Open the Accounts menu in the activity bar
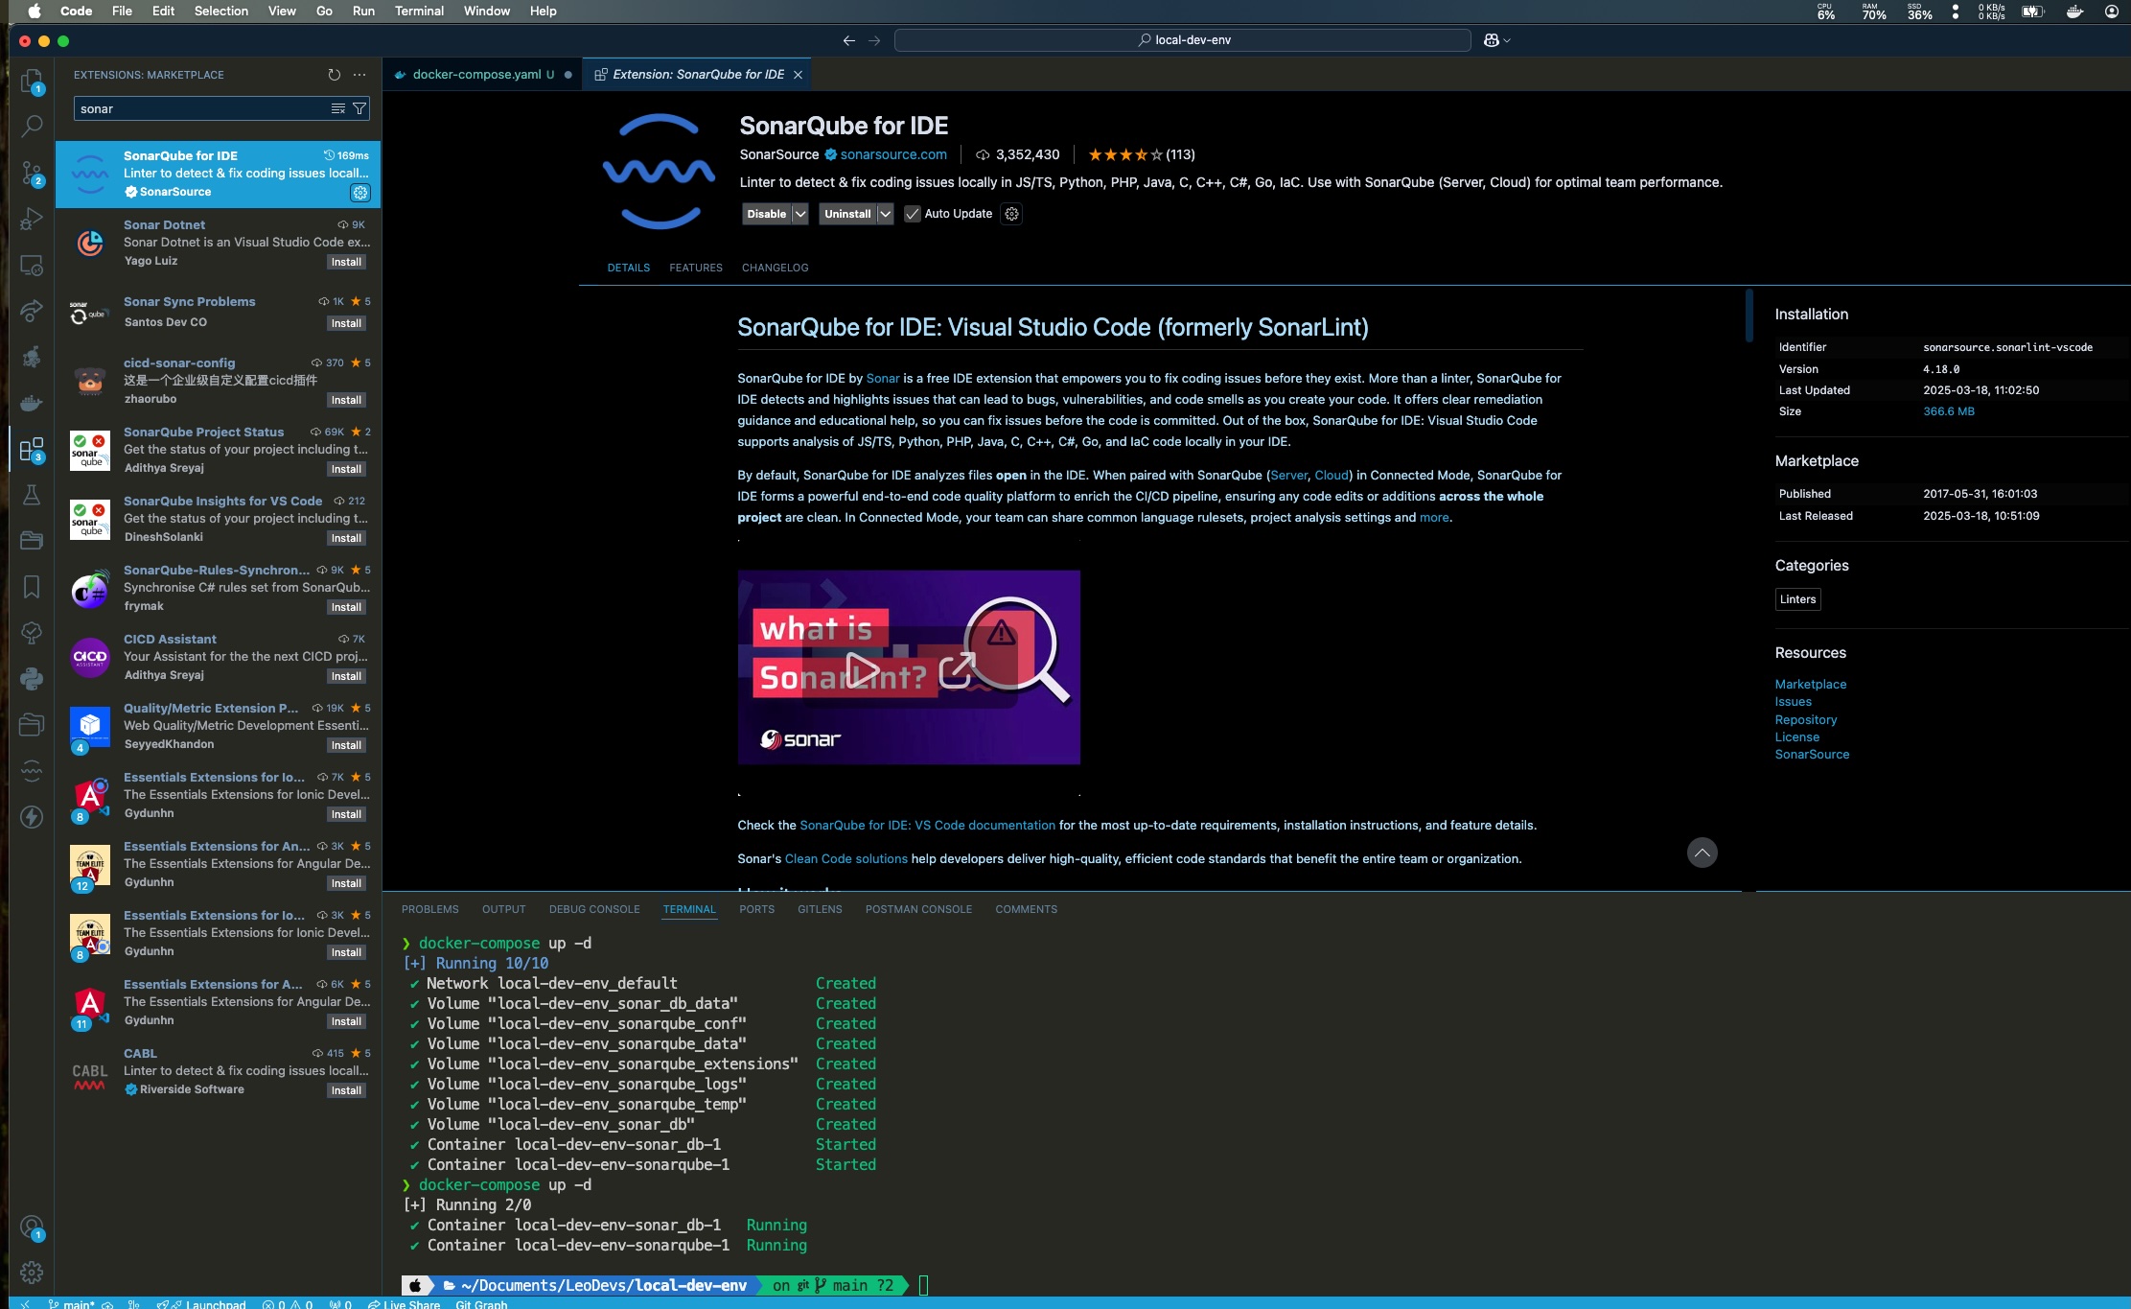Image resolution: width=2131 pixels, height=1309 pixels. click(x=32, y=1227)
